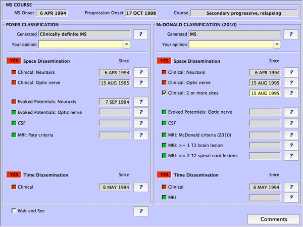Click yellow date field for 2 or more sites
The height and width of the screenshot is (227, 303).
(x=265, y=93)
